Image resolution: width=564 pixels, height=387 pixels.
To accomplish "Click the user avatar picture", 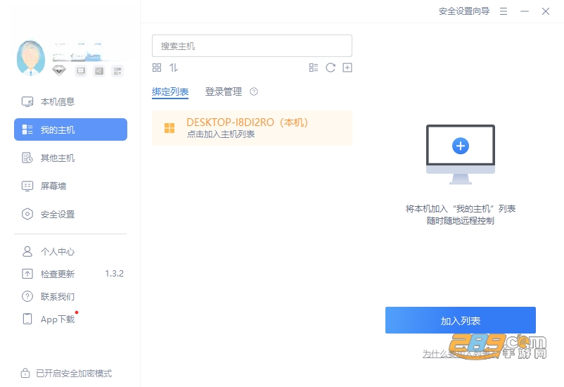I will pos(31,58).
